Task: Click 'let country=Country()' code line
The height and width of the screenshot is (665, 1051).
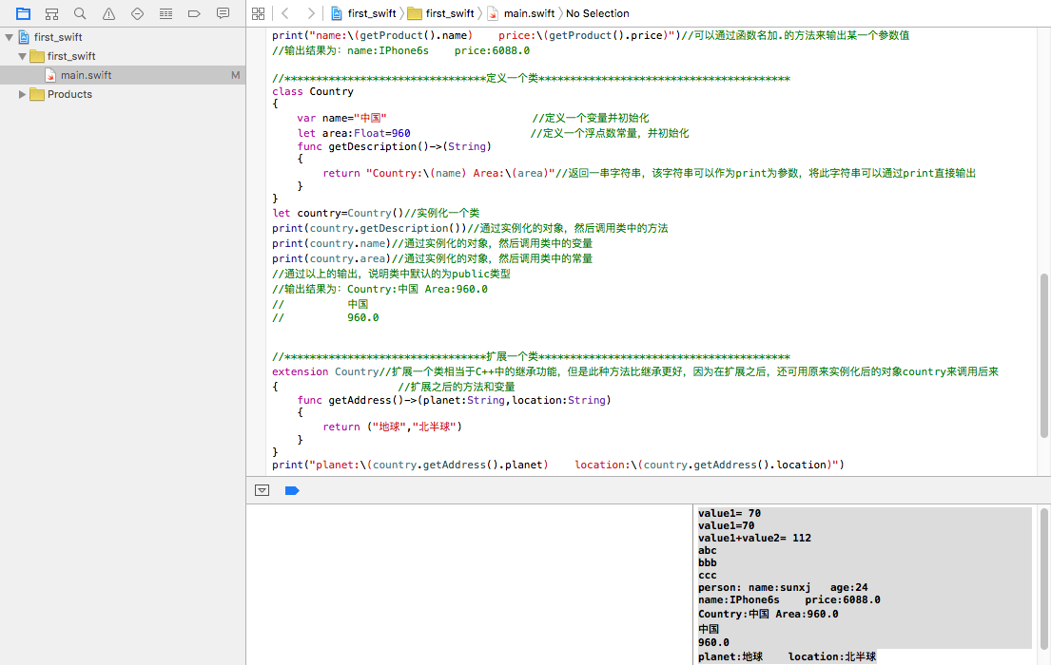Action: click(x=376, y=213)
